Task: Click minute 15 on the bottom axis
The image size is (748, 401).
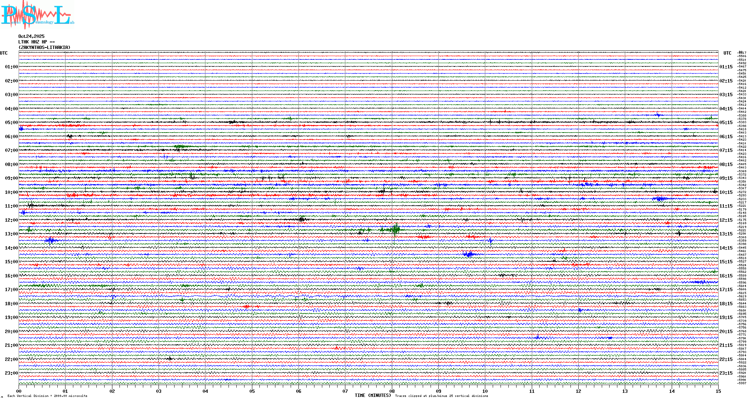Action: [718, 391]
